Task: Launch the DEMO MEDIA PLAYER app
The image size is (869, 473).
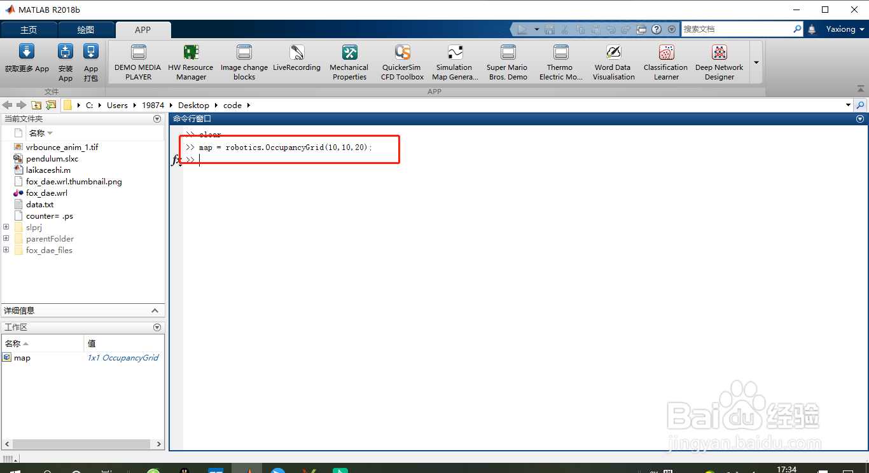Action: (x=138, y=63)
